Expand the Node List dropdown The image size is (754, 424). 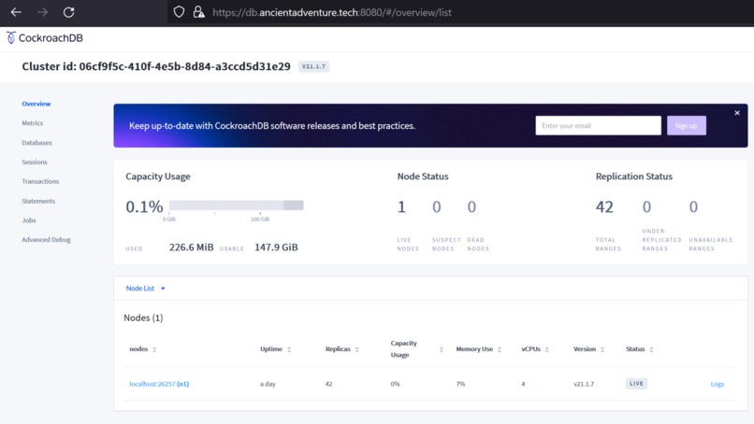(145, 288)
